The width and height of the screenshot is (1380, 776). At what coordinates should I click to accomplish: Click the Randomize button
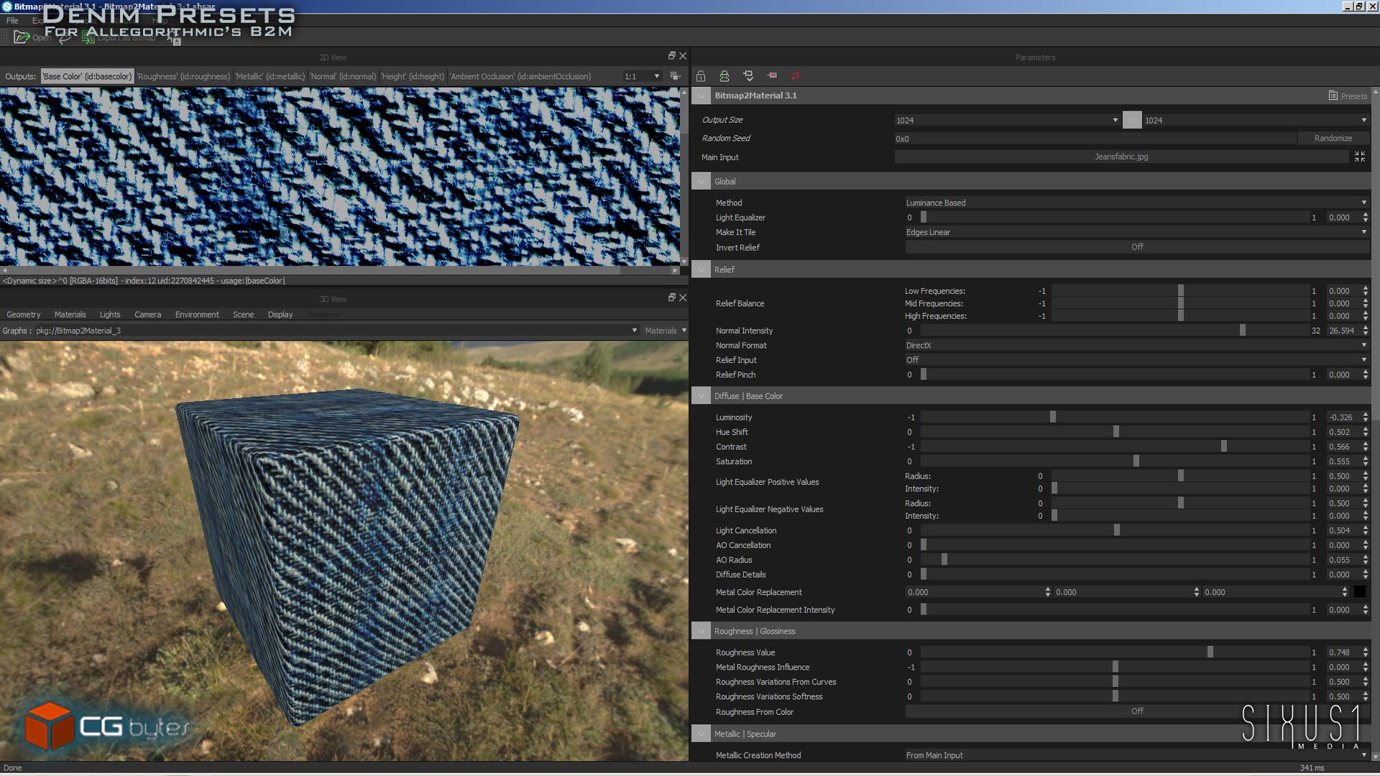[1333, 139]
